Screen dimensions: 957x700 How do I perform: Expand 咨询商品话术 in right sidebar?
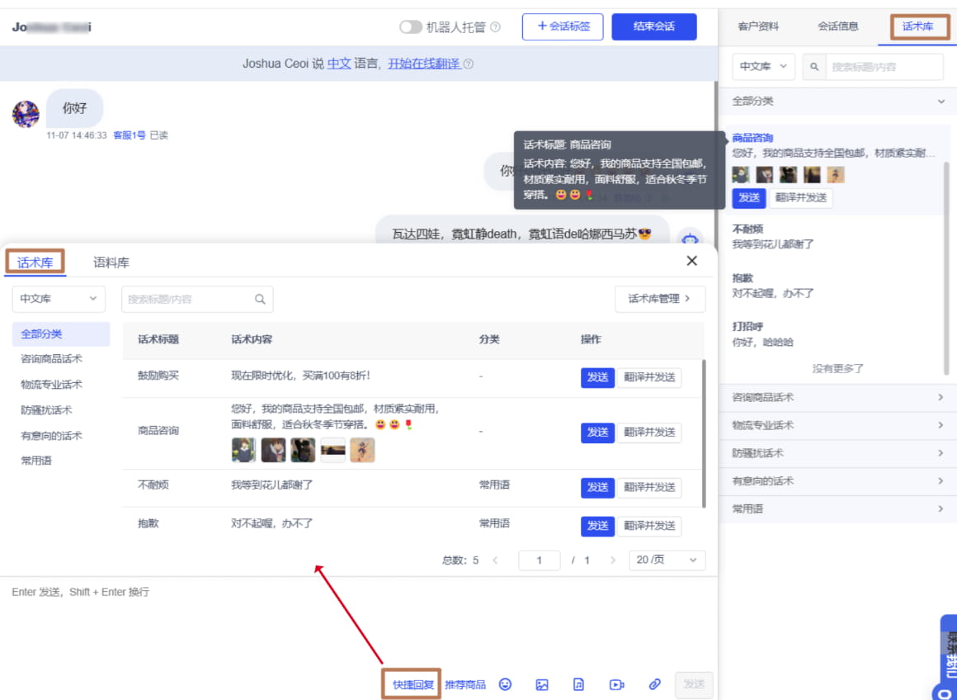(x=838, y=397)
